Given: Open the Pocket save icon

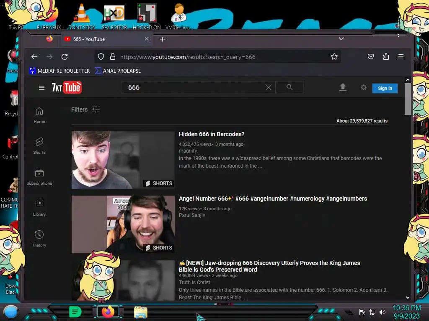Looking at the screenshot, I should (x=370, y=56).
